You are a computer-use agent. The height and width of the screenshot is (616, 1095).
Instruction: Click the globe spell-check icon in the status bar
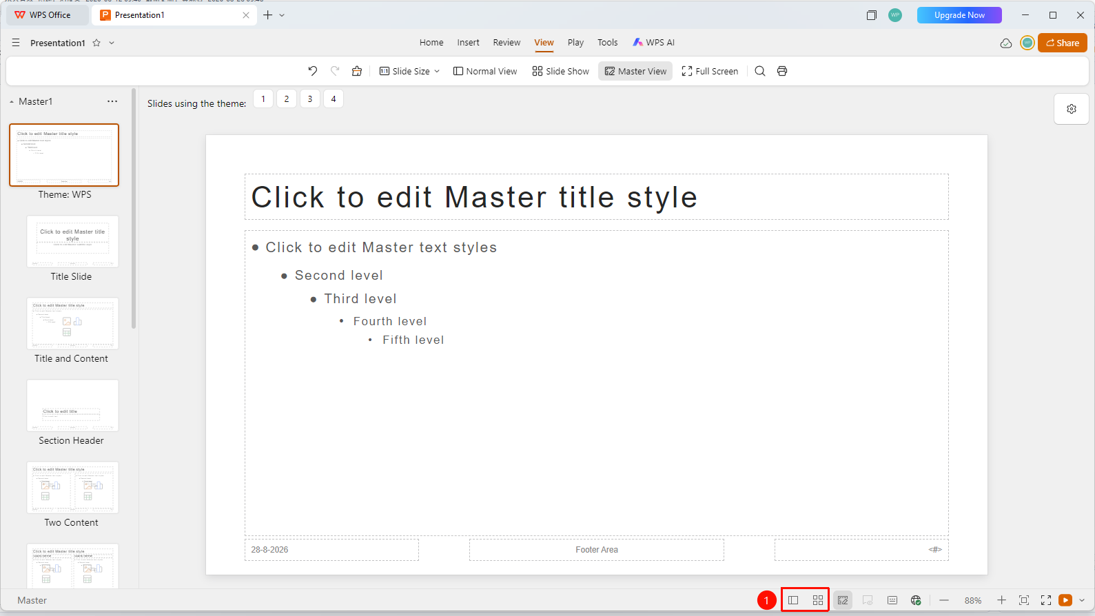click(916, 600)
